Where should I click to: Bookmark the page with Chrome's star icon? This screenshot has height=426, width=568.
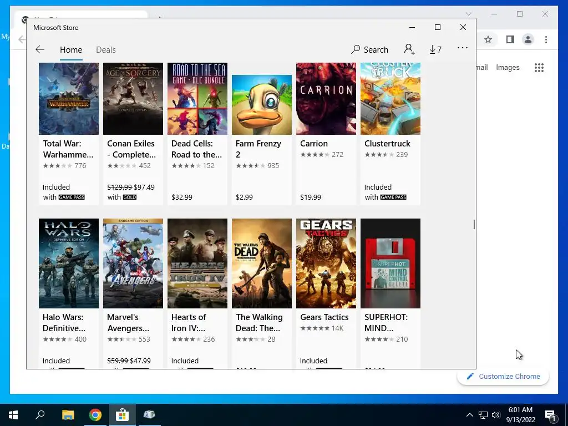coord(488,39)
